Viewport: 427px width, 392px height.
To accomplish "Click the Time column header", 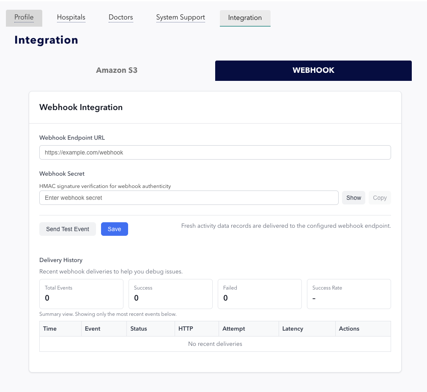I will 50,329.
